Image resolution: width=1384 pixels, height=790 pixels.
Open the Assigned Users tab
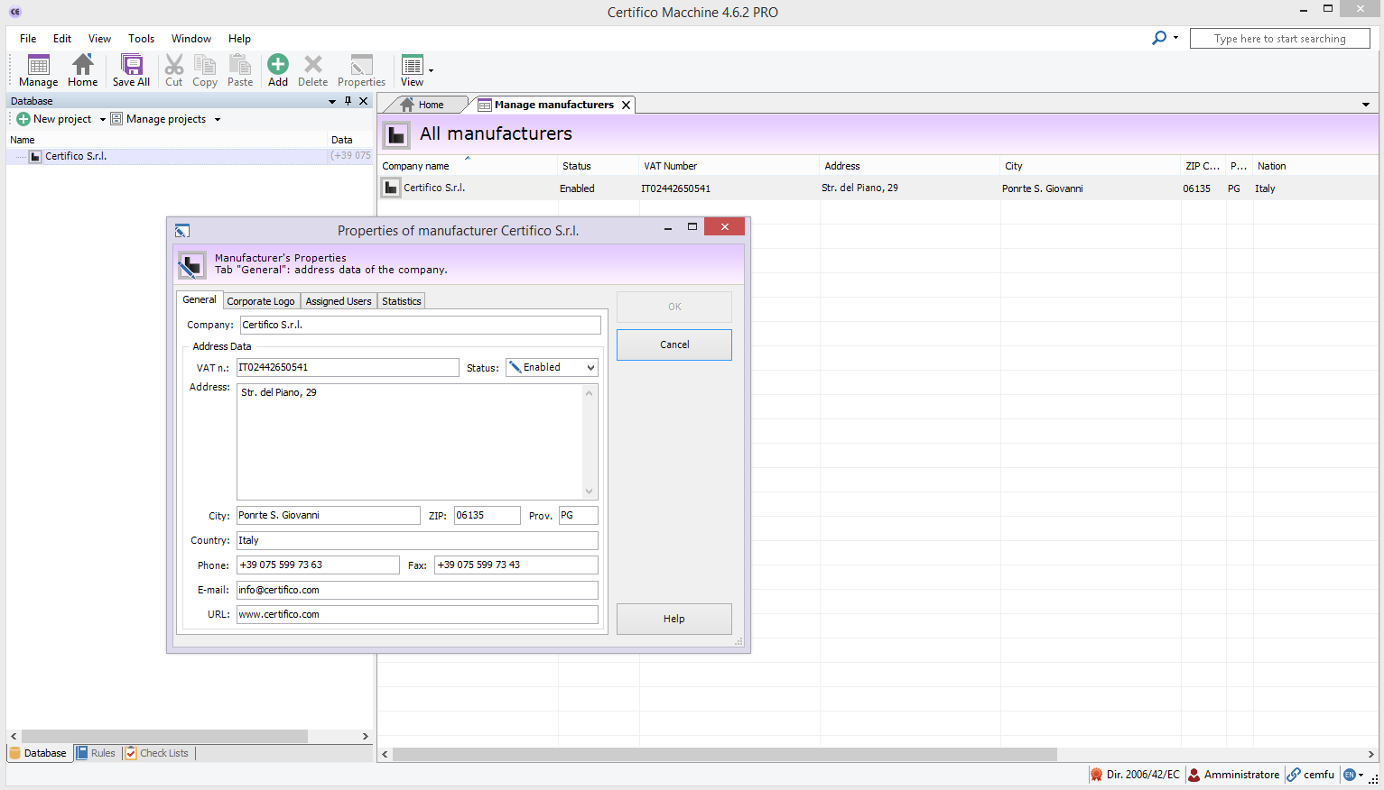point(339,301)
